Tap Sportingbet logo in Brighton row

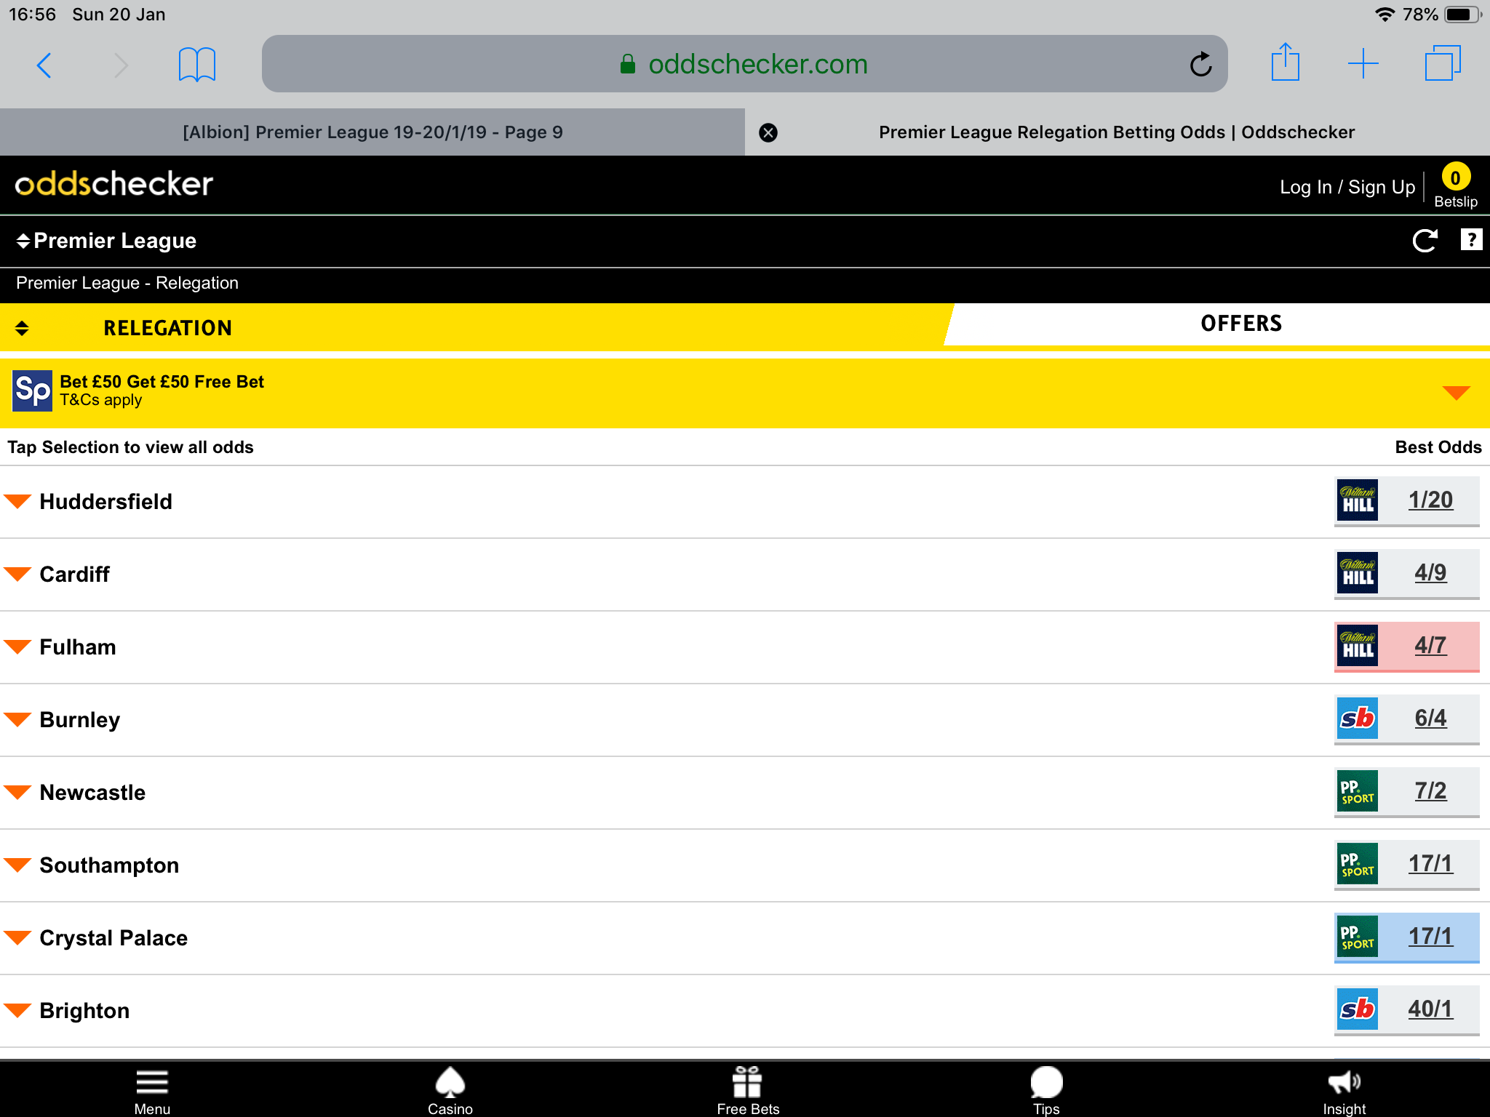[1358, 1009]
